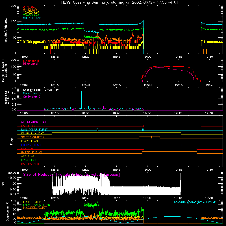Click the ATTENUATOR_STATE flag label
The image size is (226, 226).
point(34,122)
